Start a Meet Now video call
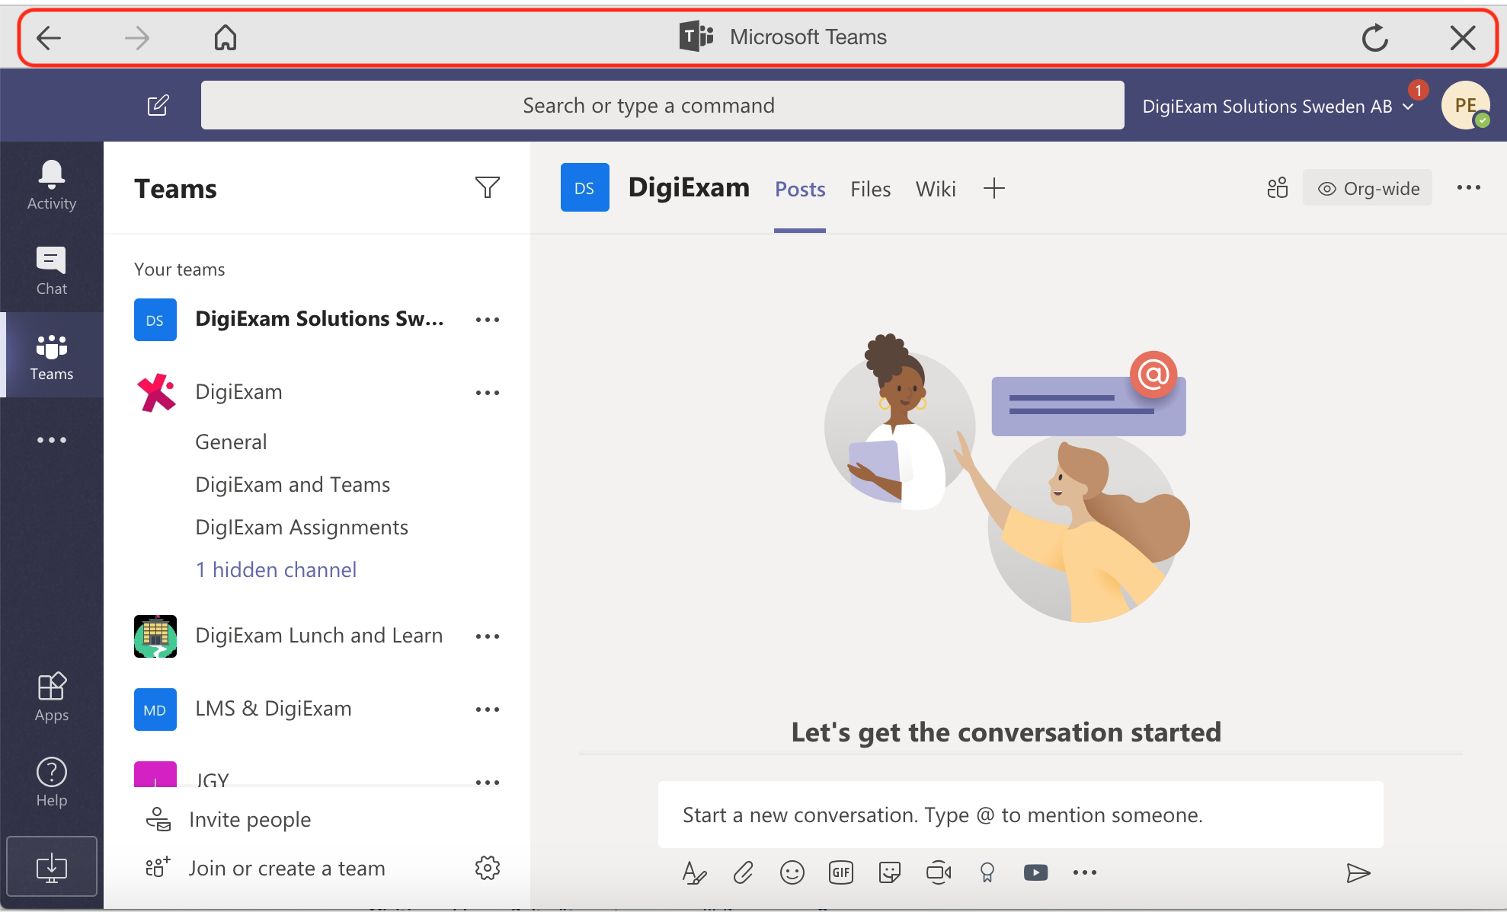The image size is (1507, 912). pyautogui.click(x=939, y=872)
